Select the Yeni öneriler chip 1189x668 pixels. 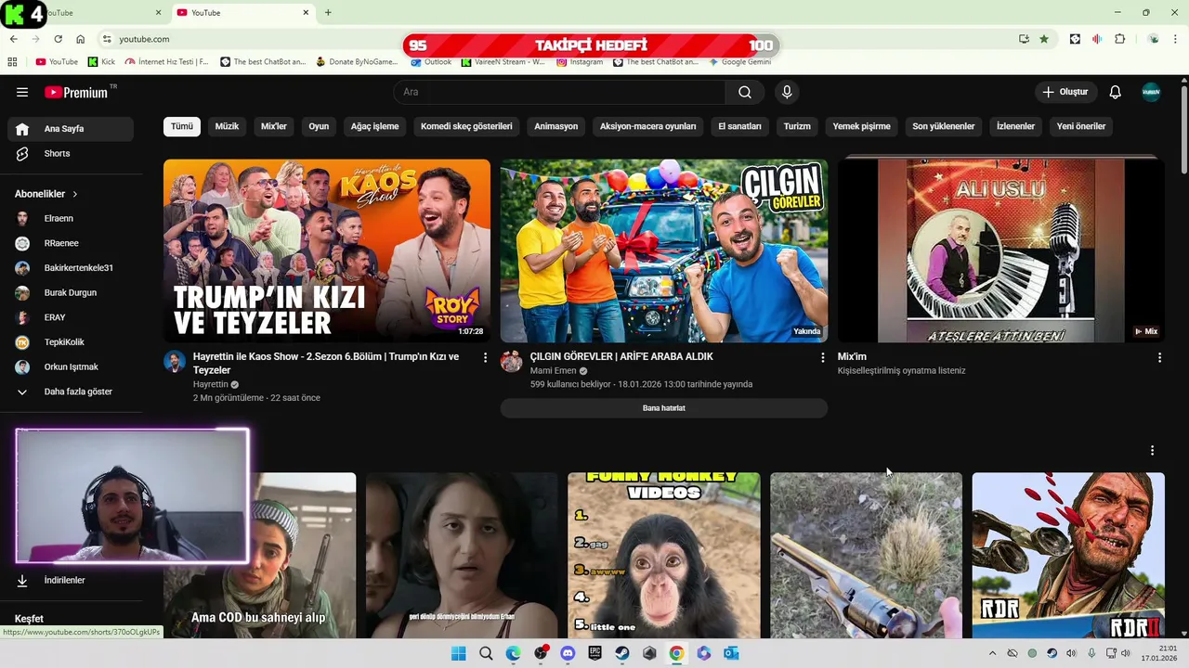1081,126
